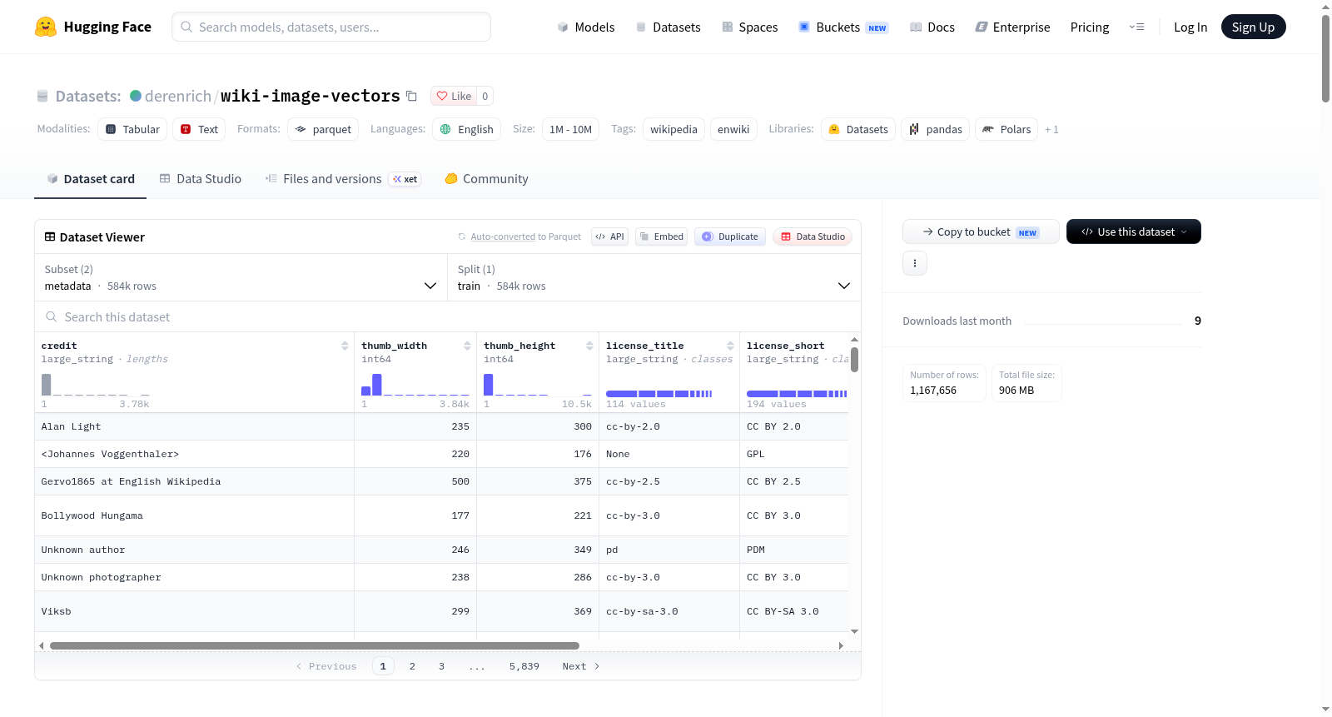Open Data Studio from the viewer header
The height and width of the screenshot is (717, 1332).
click(x=813, y=237)
